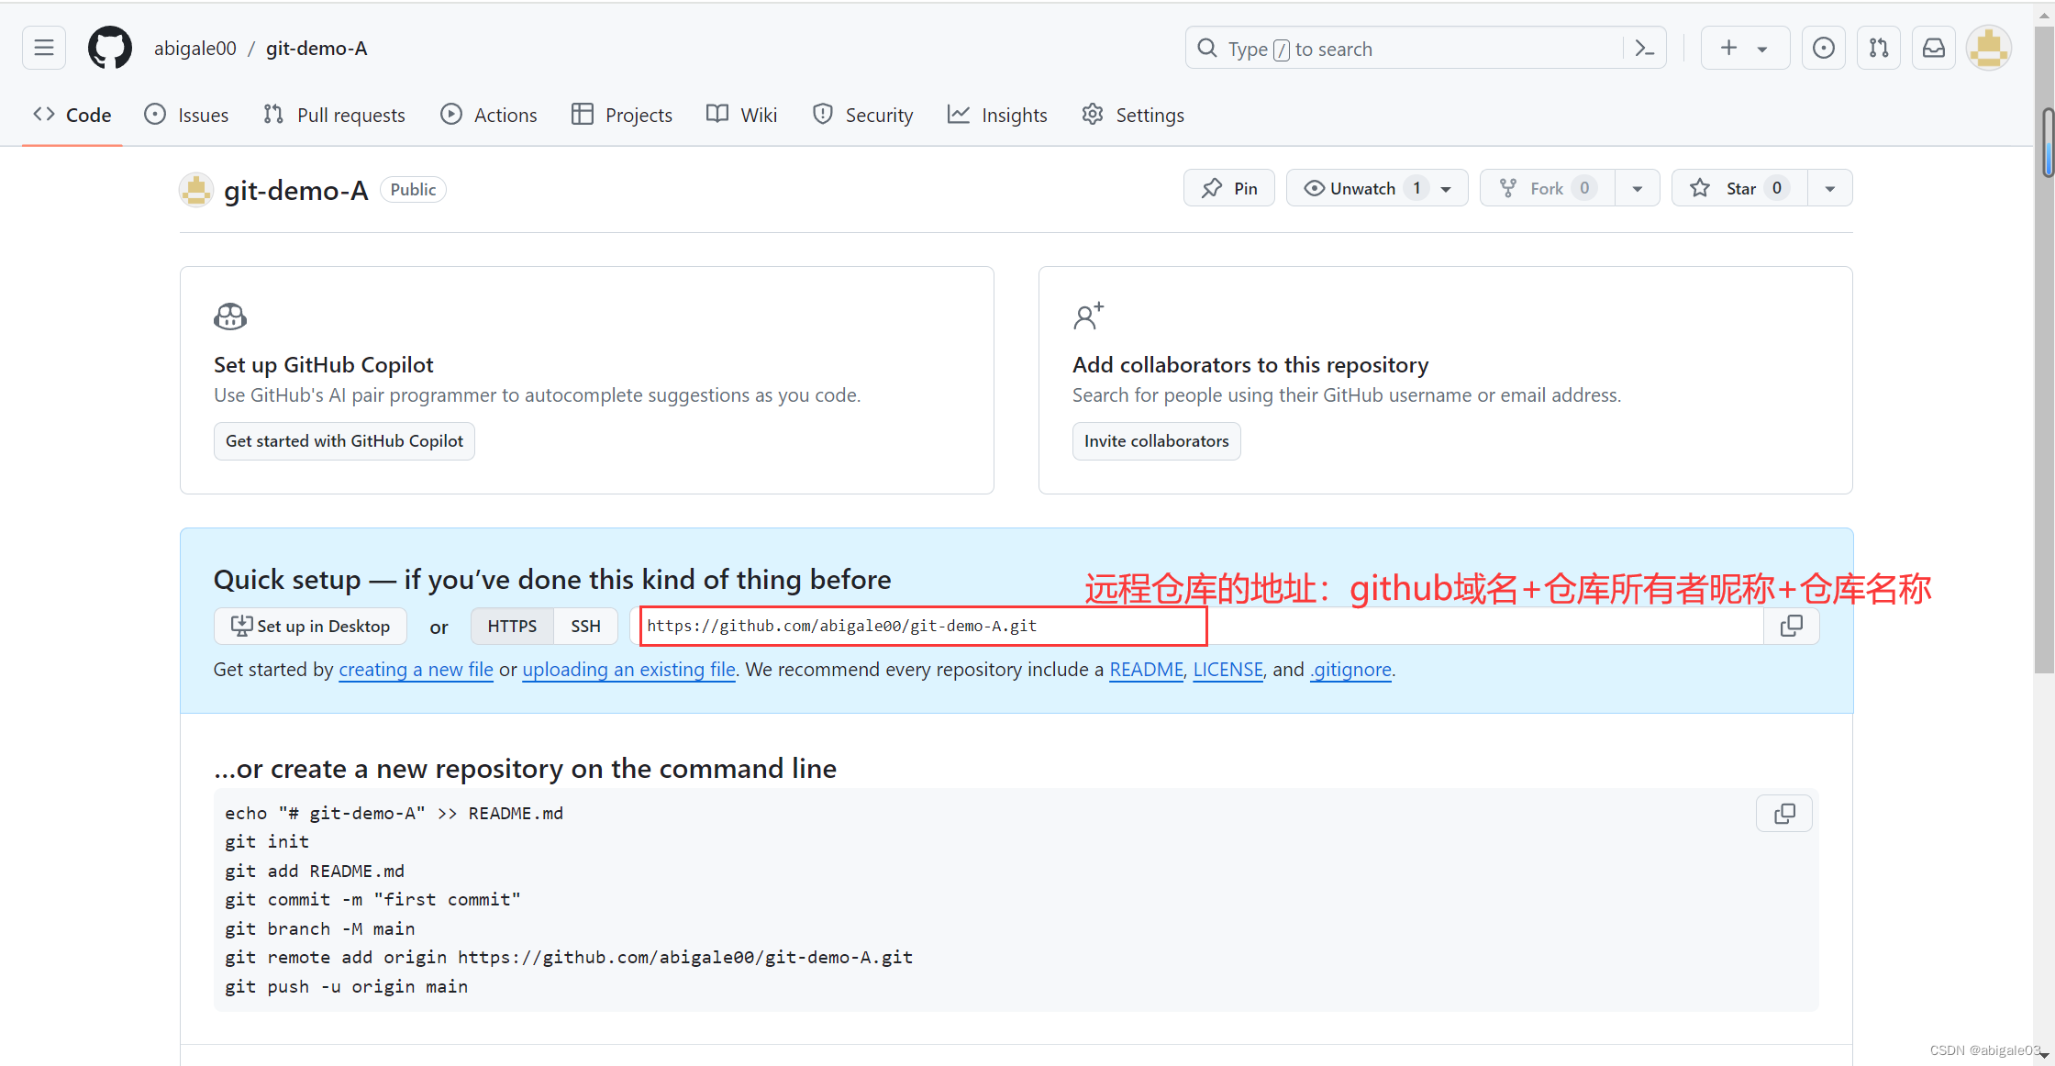Image resolution: width=2055 pixels, height=1066 pixels.
Task: Click the hamburger navigation menu icon
Action: pos(43,48)
